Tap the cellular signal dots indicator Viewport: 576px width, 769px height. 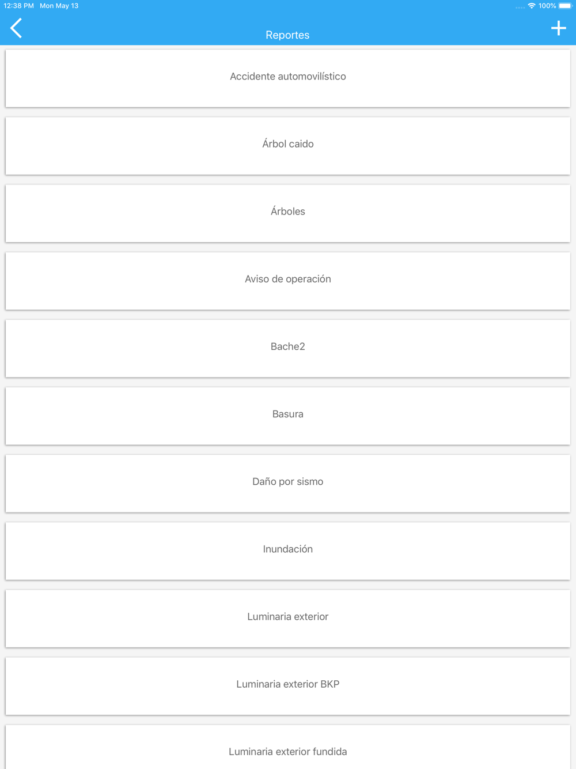520,7
